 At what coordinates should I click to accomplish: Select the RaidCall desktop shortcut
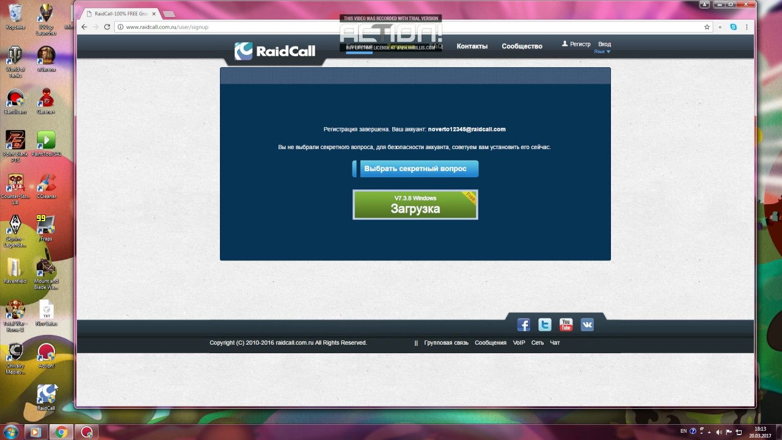46,397
